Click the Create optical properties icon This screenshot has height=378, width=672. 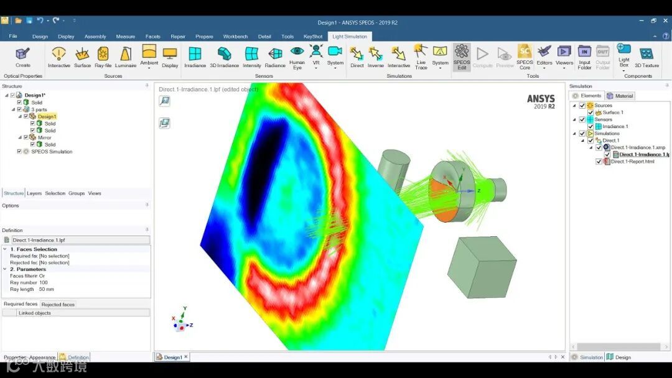(23, 57)
